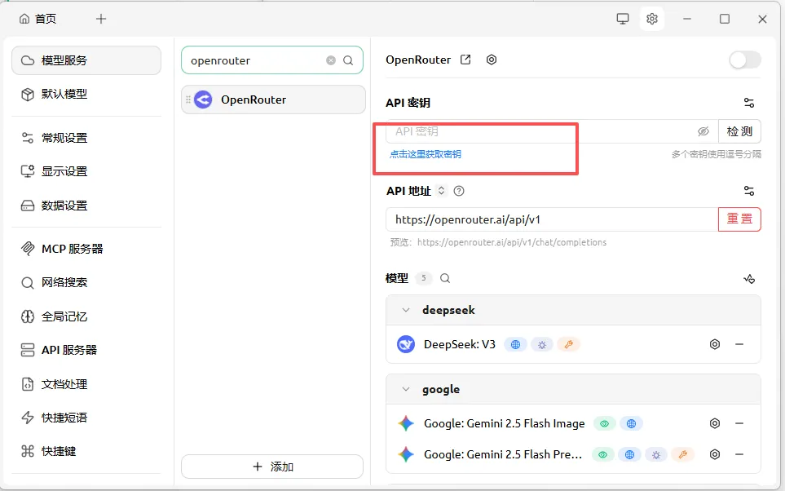The width and height of the screenshot is (785, 491).
Task: Switch API 地址 type with up-down arrows
Action: (441, 191)
